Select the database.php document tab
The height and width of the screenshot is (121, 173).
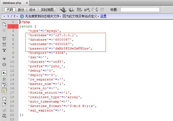(x=12, y=3)
